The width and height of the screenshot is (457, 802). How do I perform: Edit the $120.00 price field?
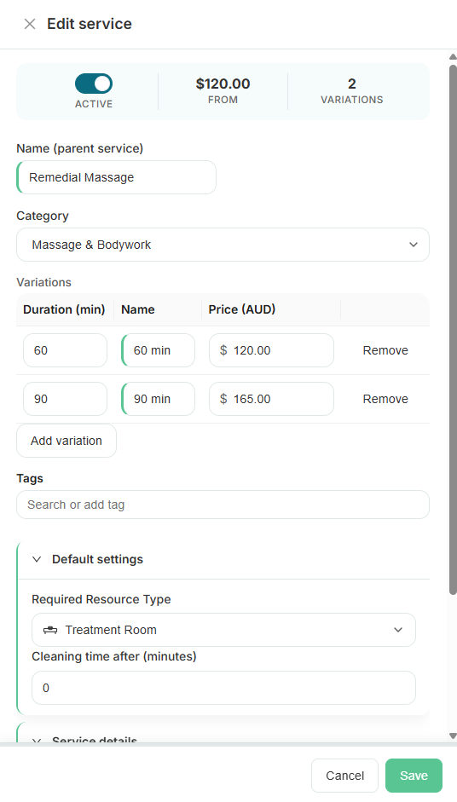point(271,350)
